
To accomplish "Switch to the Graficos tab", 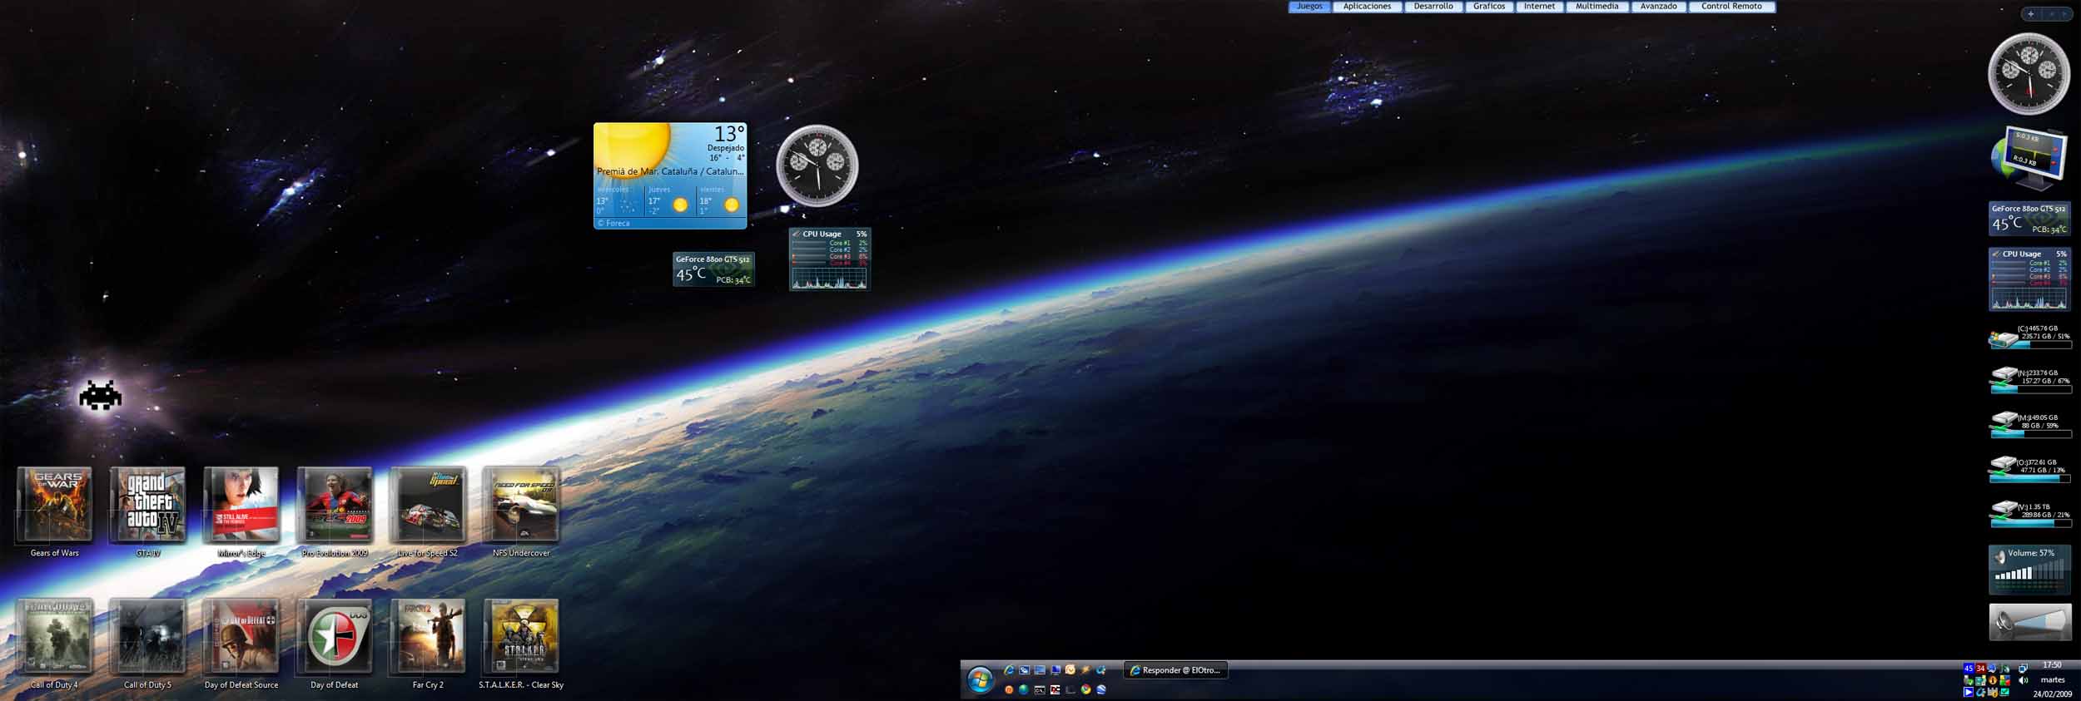I will pos(1489,7).
